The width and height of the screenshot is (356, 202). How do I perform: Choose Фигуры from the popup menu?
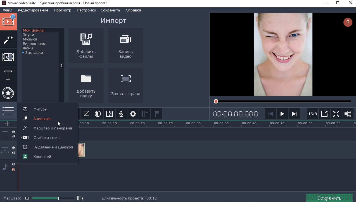point(47,109)
